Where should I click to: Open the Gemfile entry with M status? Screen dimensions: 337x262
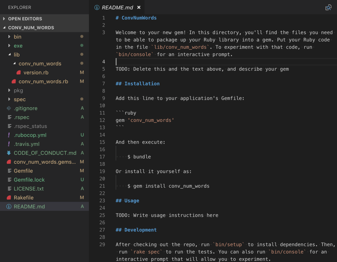(23, 171)
